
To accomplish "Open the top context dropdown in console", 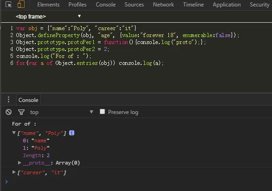I will coord(91,112).
